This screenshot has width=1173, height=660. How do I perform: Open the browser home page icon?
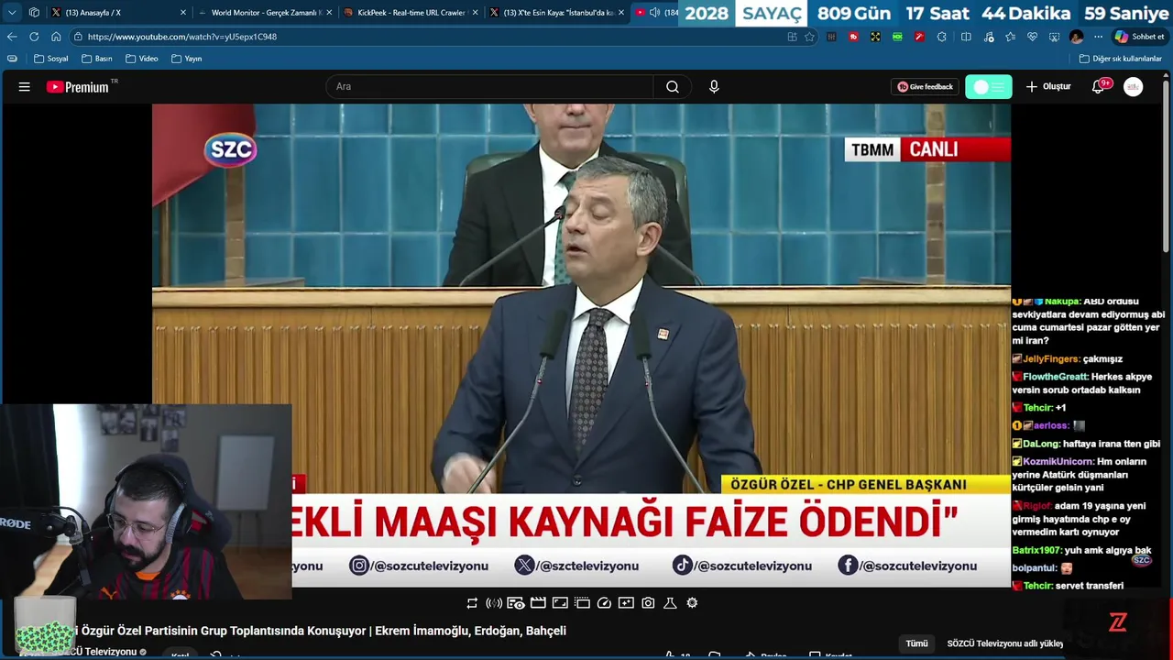(56, 37)
